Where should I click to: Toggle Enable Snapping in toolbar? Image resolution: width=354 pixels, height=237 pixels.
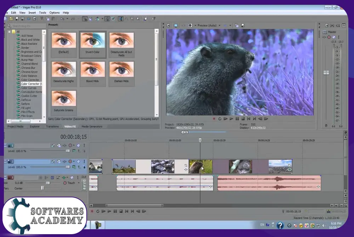pyautogui.click(x=85, y=19)
